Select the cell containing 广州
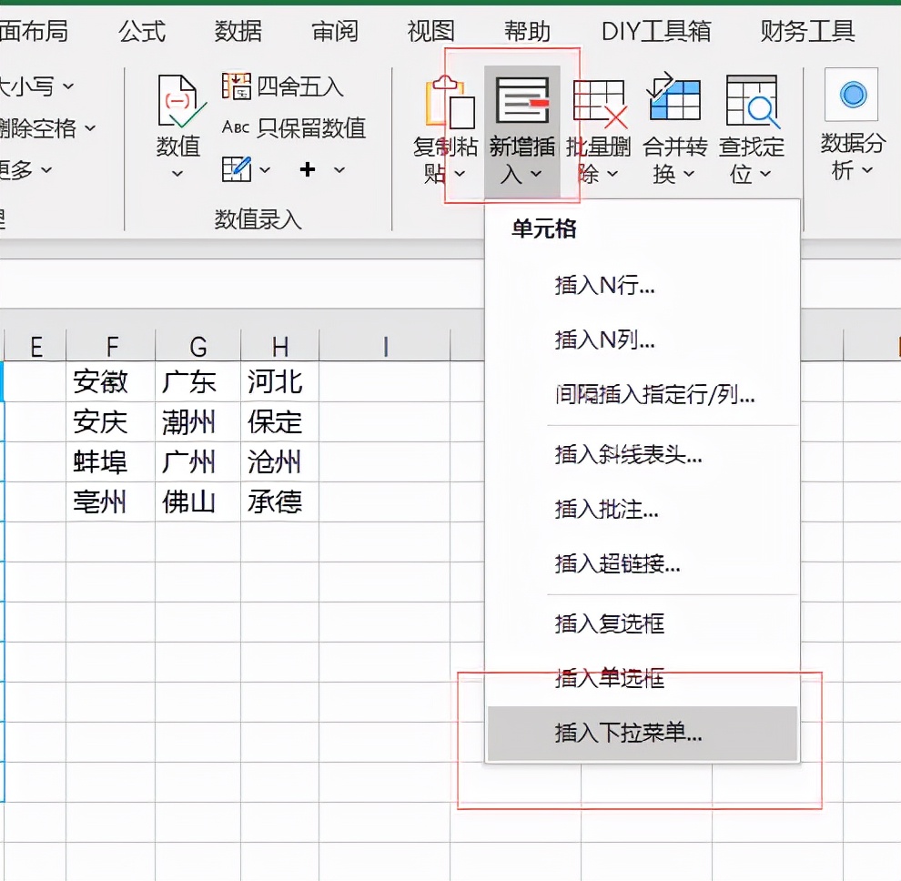Screen dimensions: 901x881 [198, 462]
